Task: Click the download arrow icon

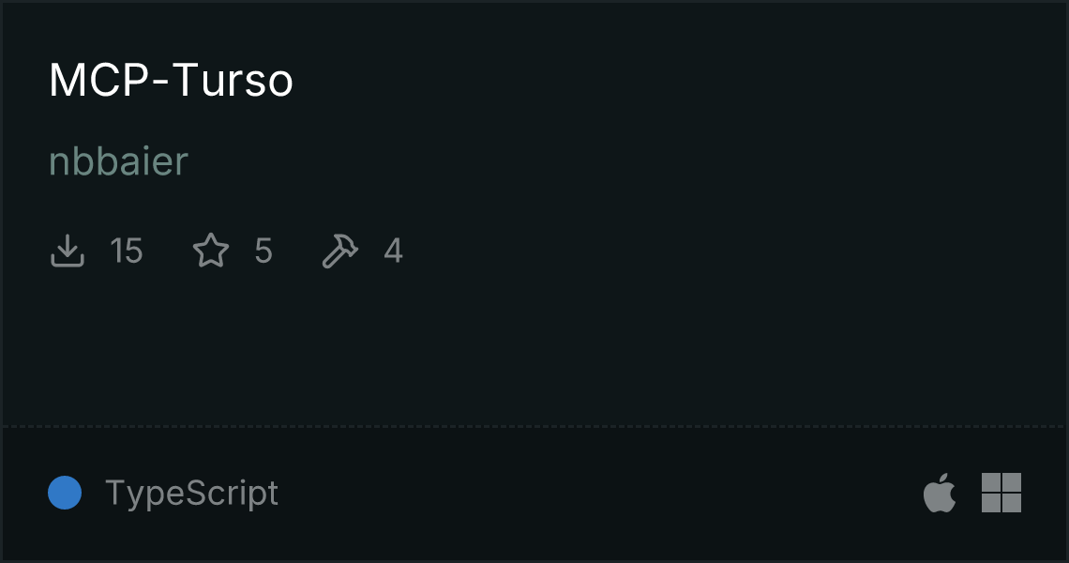Action: pyautogui.click(x=68, y=251)
